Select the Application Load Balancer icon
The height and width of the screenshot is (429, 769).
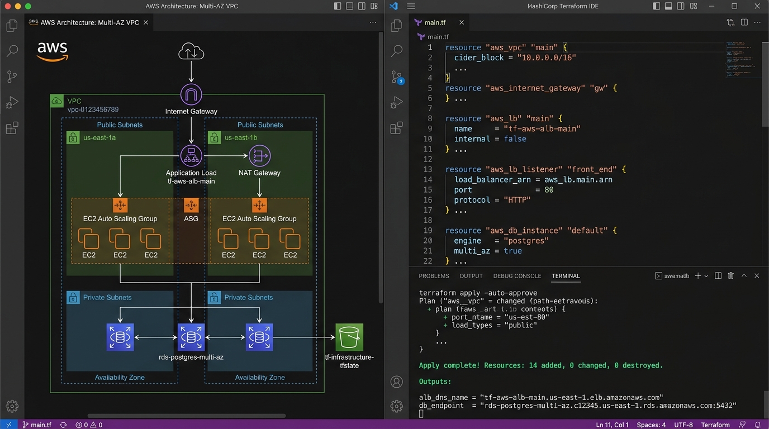[191, 156]
